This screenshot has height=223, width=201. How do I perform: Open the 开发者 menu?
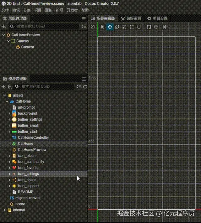(72, 10)
